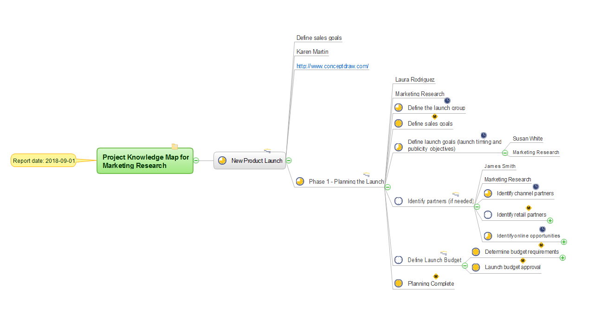The image size is (594, 334).
Task: Select the Susan White subtopic
Action: click(x=528, y=139)
